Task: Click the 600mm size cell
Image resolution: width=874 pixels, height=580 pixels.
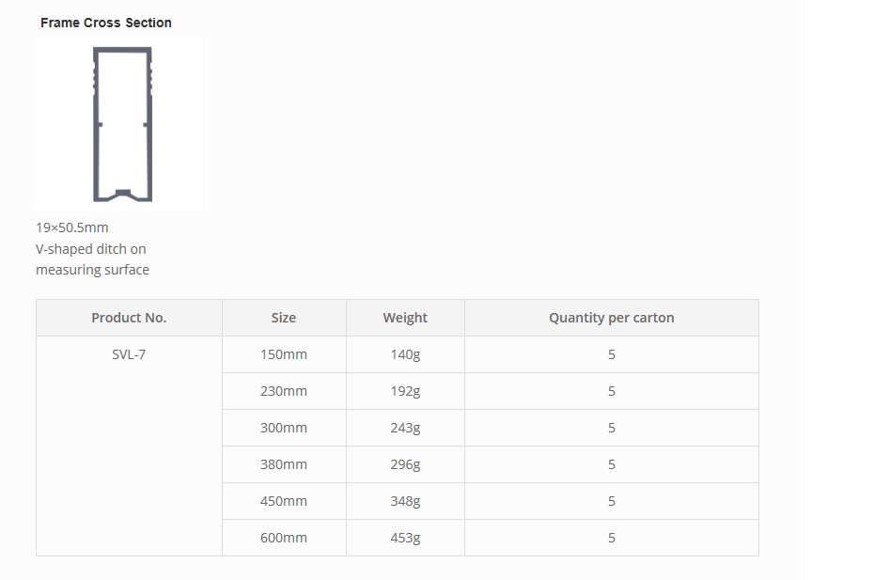Action: 284,538
